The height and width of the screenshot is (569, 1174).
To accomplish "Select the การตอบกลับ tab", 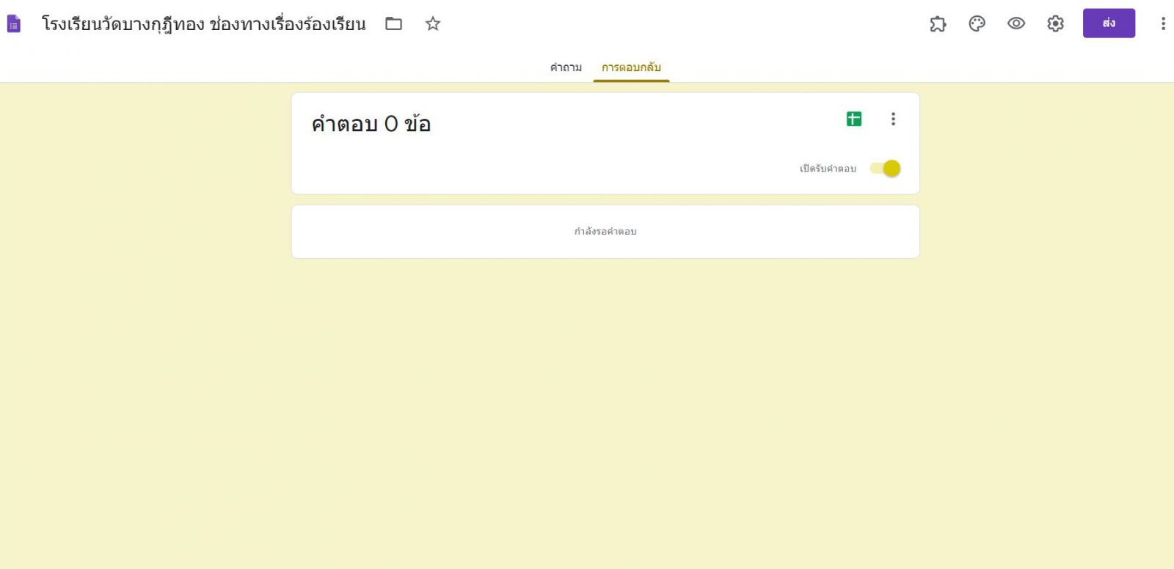I will point(631,67).
